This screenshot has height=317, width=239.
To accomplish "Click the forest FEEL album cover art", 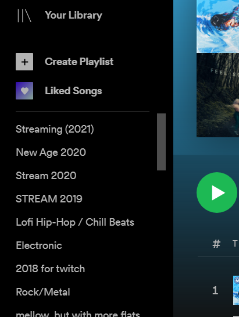I will click(x=217, y=95).
